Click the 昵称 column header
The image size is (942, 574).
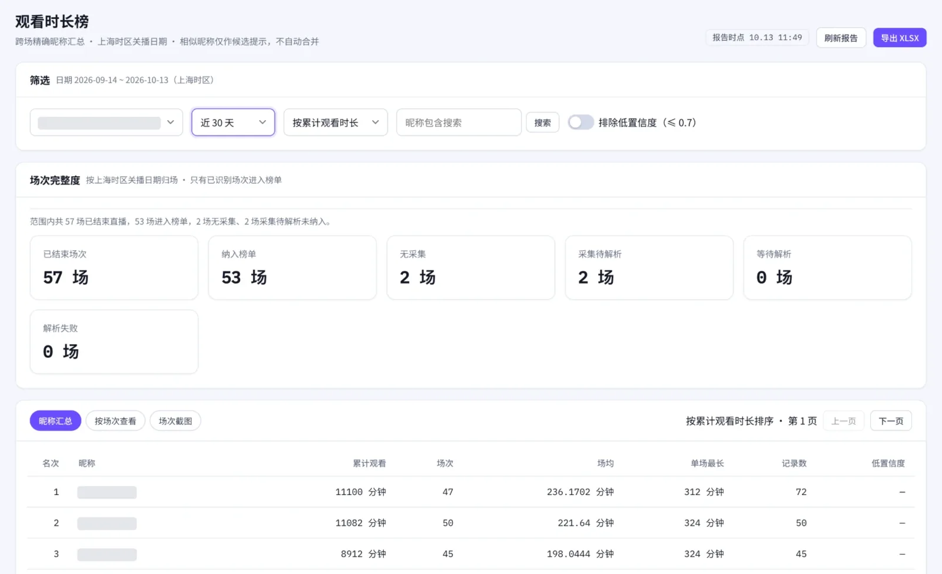[87, 463]
